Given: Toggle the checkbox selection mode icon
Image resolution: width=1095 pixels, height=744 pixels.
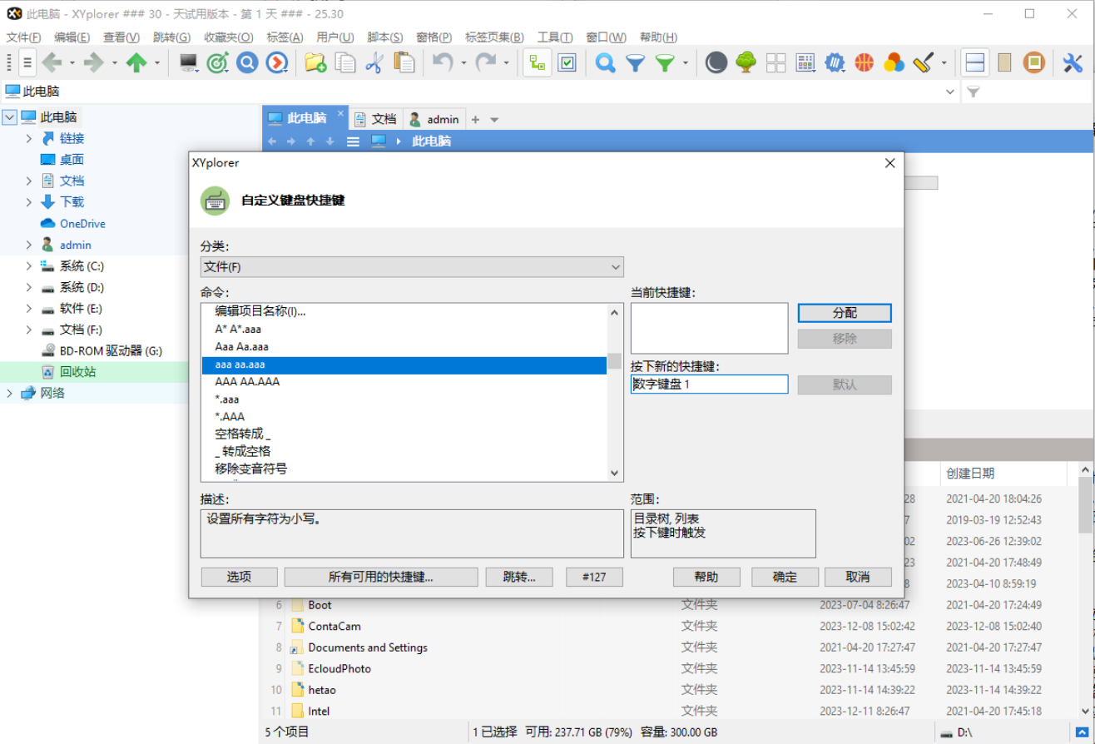Looking at the screenshot, I should [568, 62].
